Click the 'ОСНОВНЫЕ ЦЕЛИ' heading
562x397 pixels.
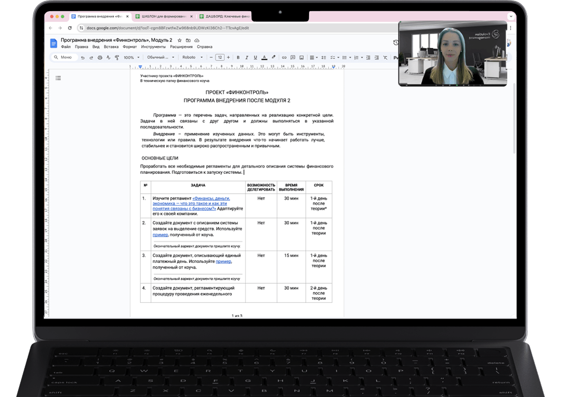(160, 158)
